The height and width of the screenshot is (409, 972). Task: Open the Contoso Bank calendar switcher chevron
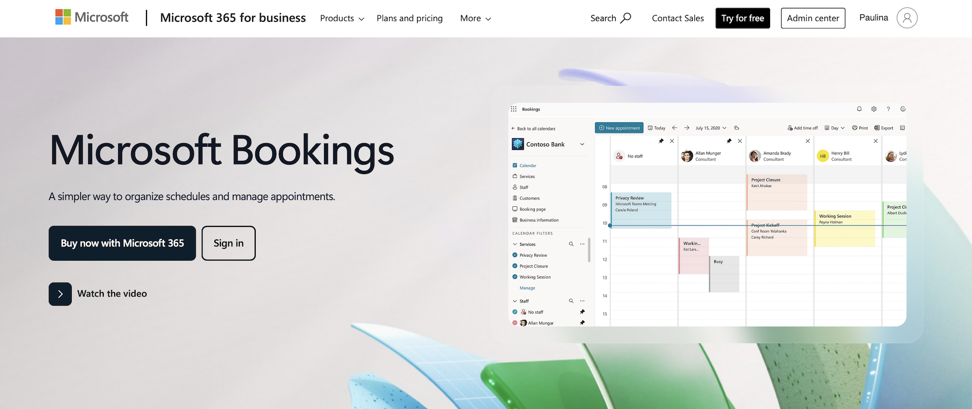582,144
